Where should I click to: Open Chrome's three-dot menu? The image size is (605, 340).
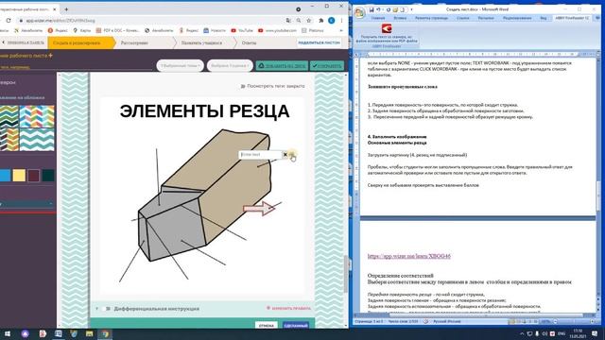341,21
